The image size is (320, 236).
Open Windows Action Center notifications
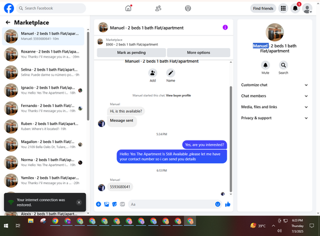312,226
